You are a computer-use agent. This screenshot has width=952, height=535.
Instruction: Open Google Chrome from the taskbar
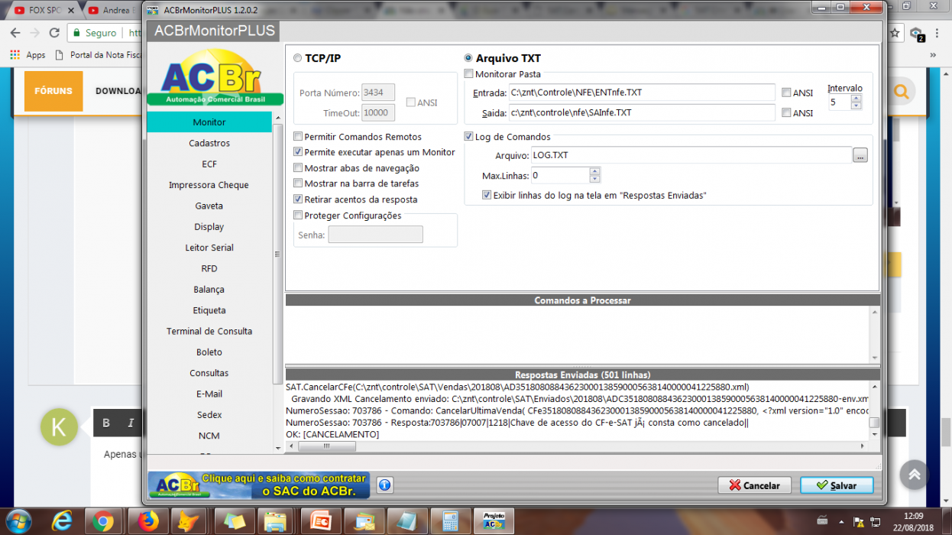point(103,522)
